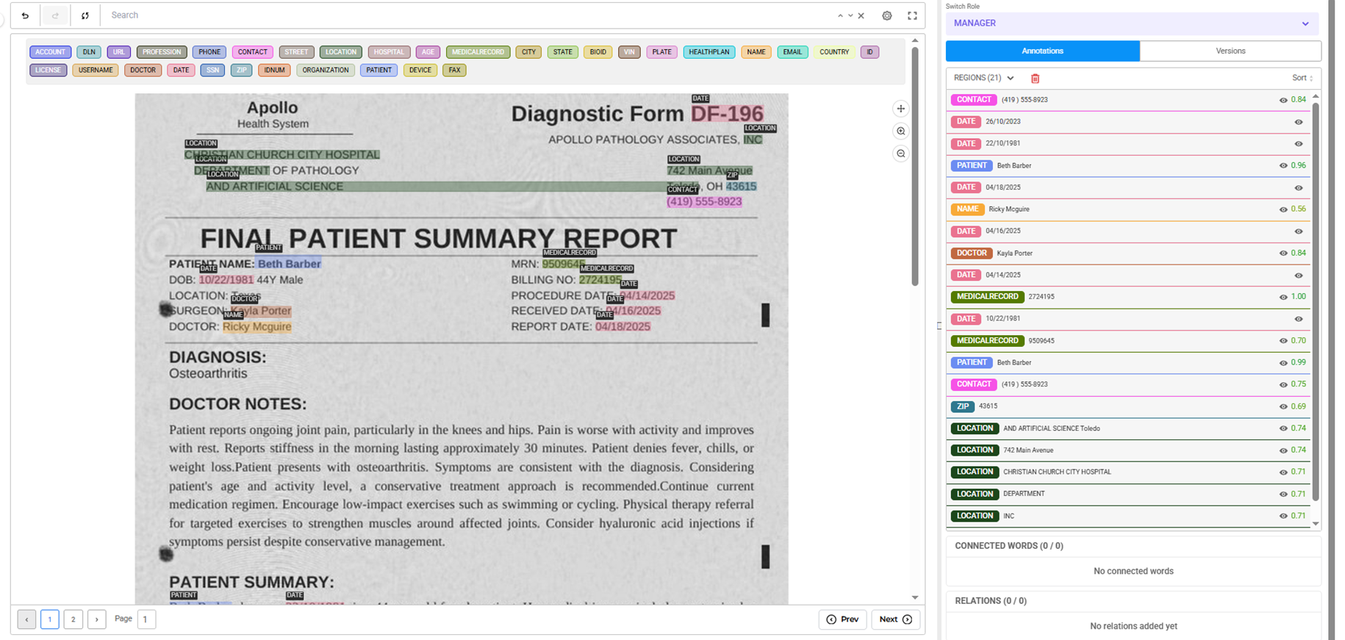Delete regions with the red trash icon
Image resolution: width=1345 pixels, height=640 pixels.
pos(1035,79)
